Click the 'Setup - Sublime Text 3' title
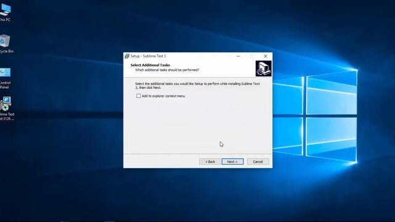Screen dimensions: 395x222 coord(148,56)
